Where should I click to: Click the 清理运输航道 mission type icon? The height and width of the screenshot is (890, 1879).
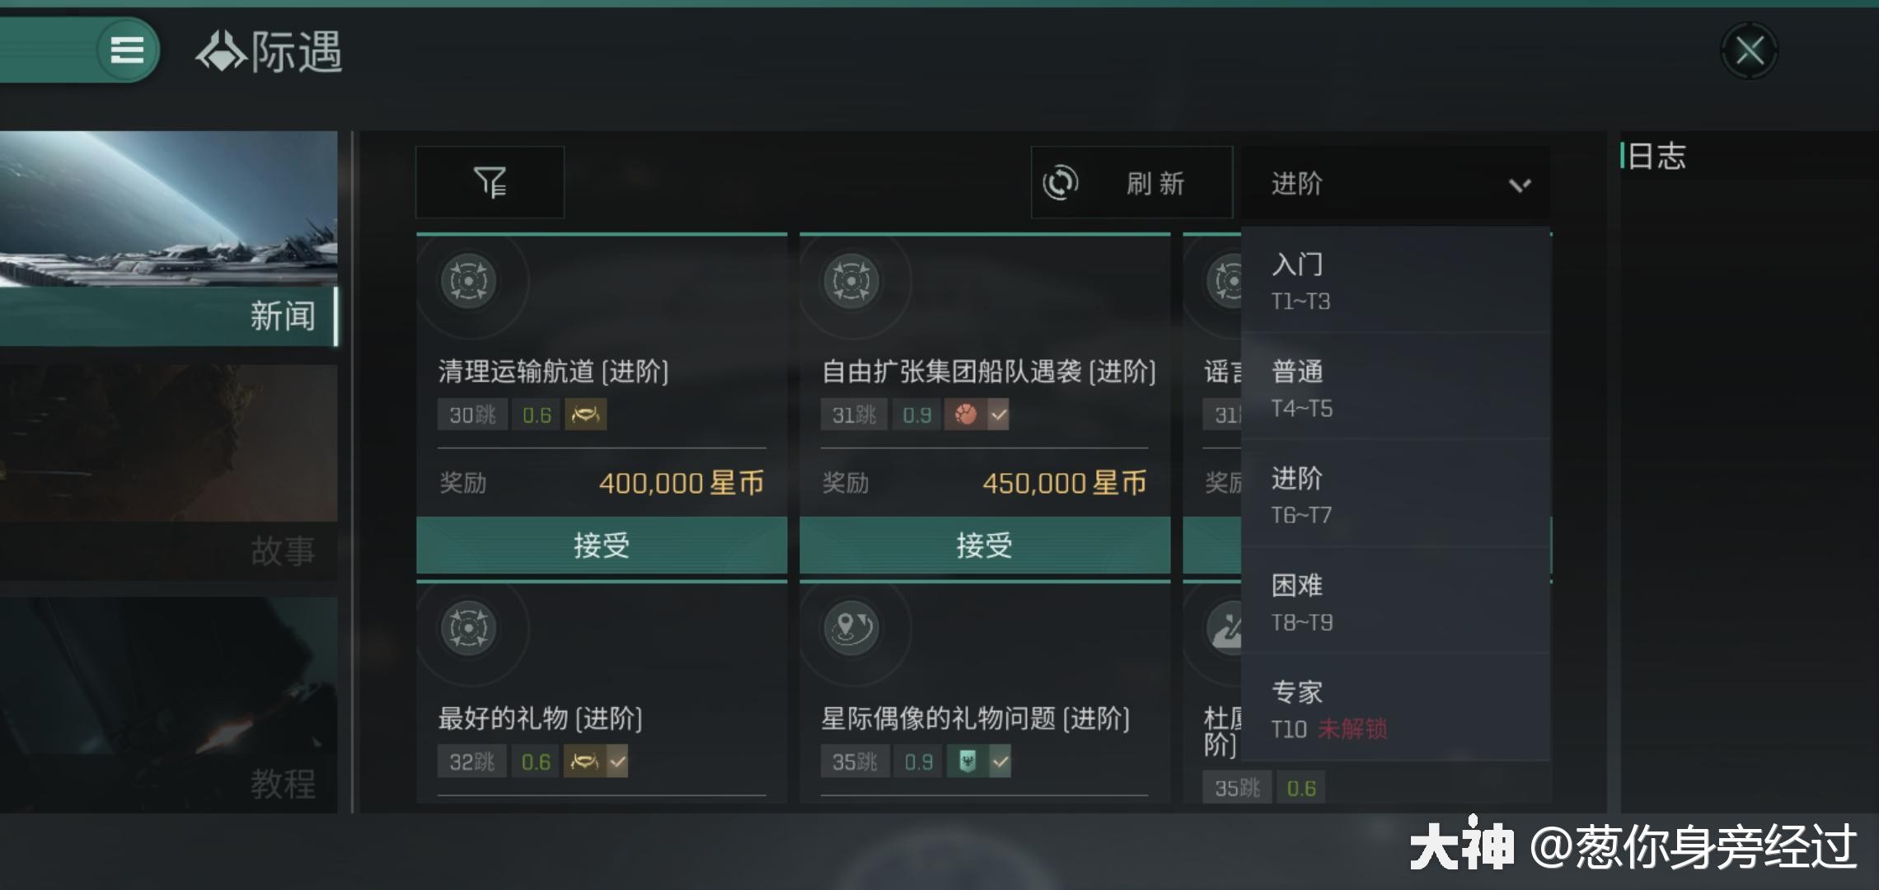[x=469, y=281]
